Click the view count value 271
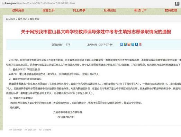Image resolution: width=181 pixels, height=137 pixels. (68, 45)
